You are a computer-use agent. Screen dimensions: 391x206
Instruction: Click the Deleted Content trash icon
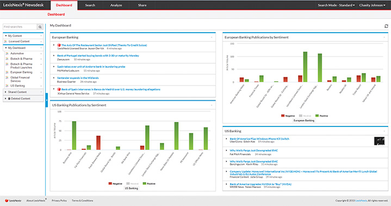click(x=9, y=99)
